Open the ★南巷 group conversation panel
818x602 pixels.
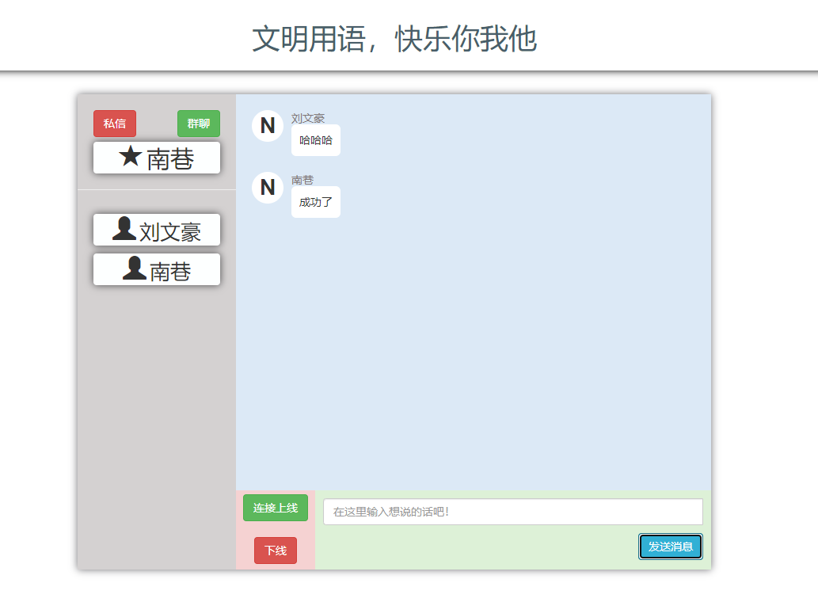point(156,157)
